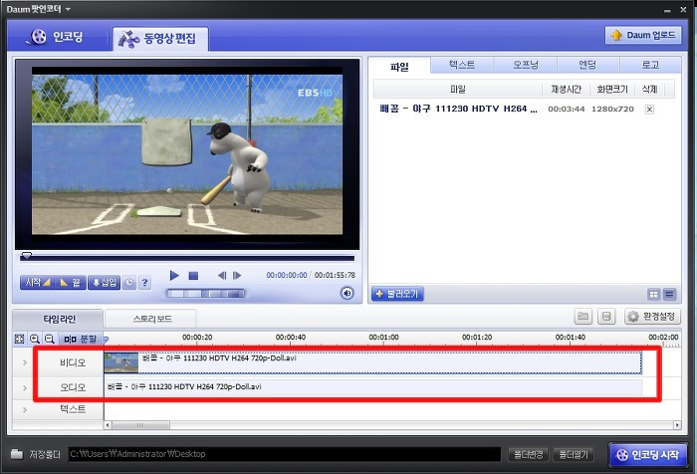Click the timeline scrollbar left arrow
Viewport: 697px width, 474px height.
pos(108,425)
